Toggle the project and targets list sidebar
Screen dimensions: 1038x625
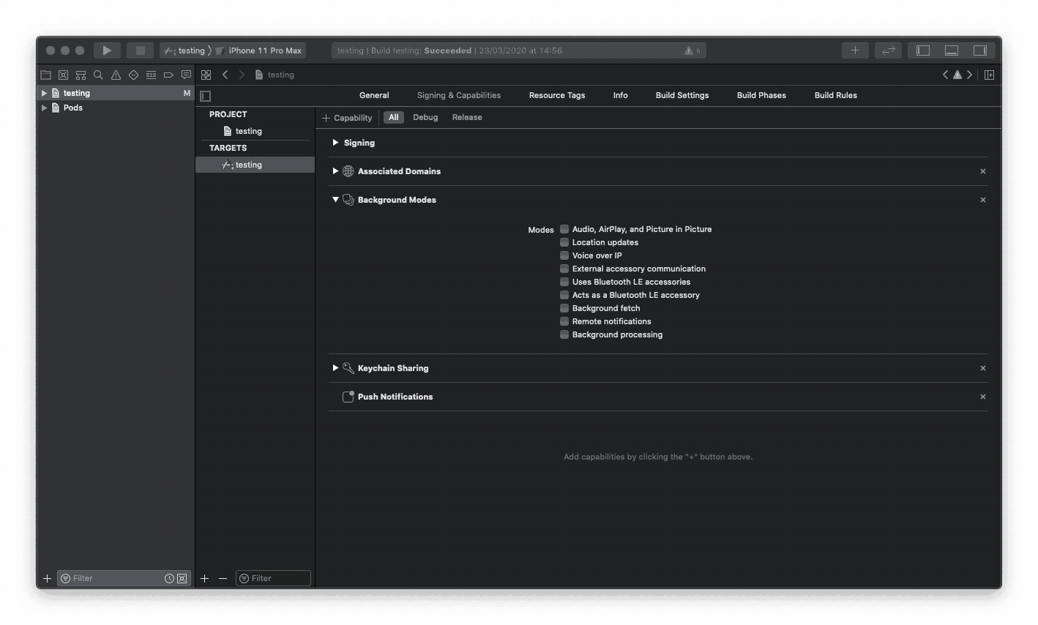pos(206,96)
